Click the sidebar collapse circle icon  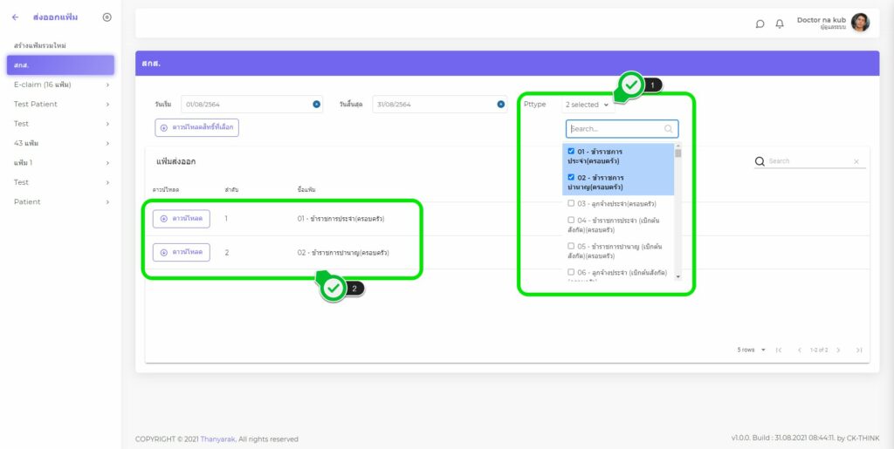point(107,17)
